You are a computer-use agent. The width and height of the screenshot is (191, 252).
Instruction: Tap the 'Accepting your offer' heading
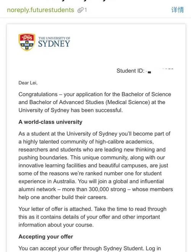click(x=46, y=237)
